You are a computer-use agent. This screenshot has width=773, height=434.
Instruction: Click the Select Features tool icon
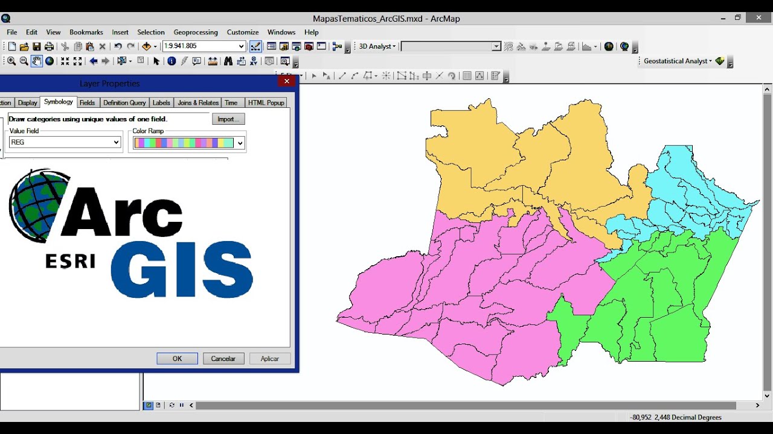(122, 61)
